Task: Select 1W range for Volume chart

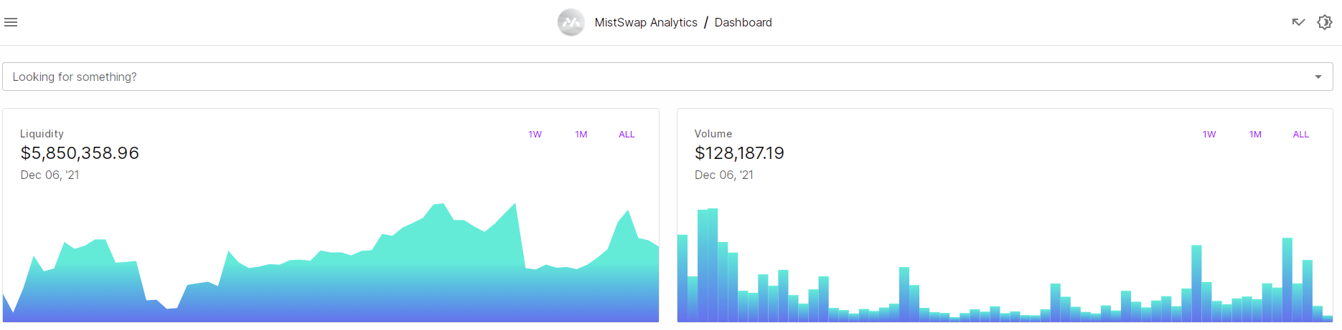Action: coord(1209,135)
